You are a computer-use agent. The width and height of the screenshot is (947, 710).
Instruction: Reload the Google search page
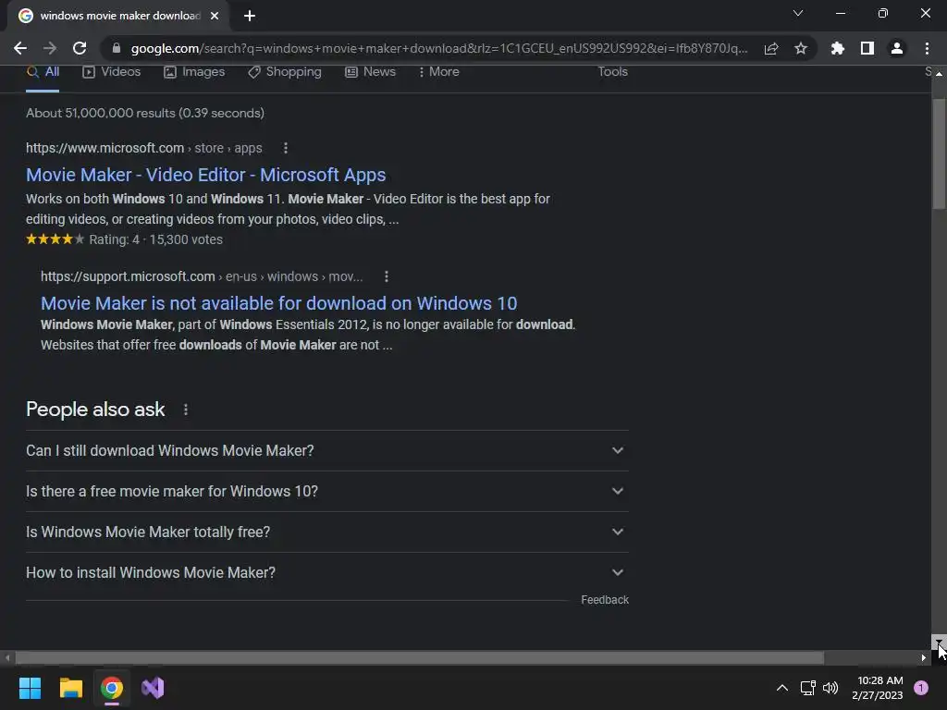[80, 48]
